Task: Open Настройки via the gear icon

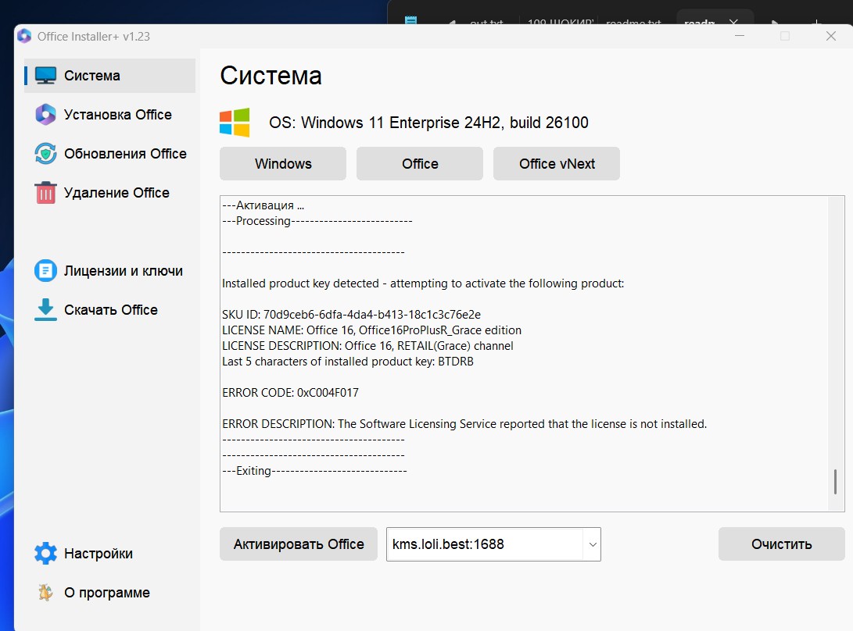Action: [x=46, y=554]
